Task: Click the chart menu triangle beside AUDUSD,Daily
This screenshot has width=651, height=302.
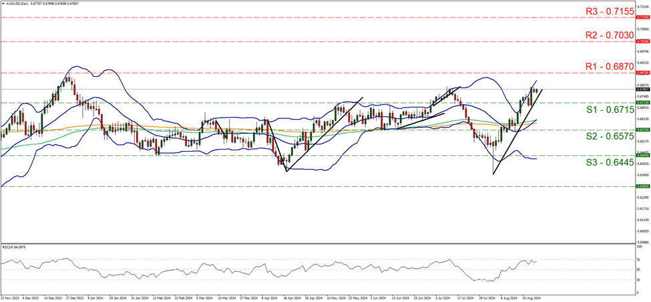Action: click(x=3, y=3)
